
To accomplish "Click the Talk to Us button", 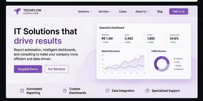I will click(179, 12).
